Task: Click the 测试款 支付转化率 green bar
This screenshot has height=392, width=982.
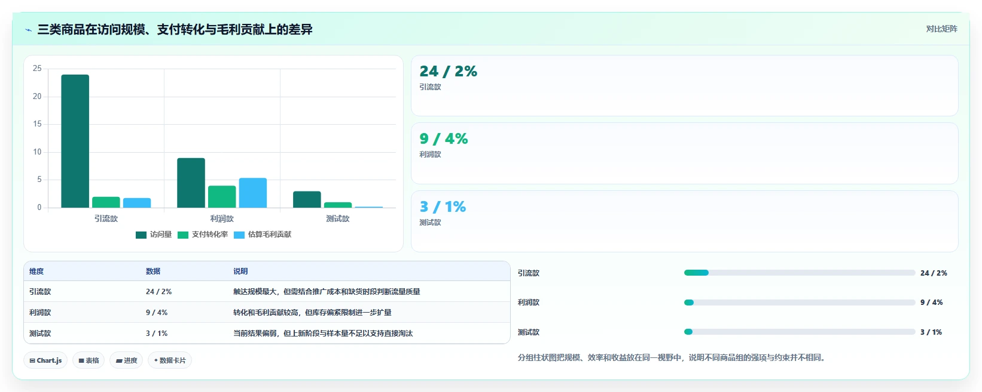Action: (x=338, y=205)
